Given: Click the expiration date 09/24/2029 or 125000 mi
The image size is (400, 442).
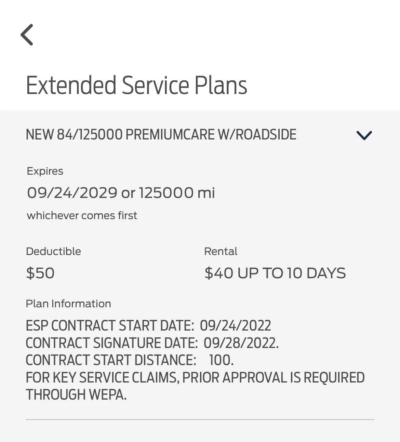Looking at the screenshot, I should point(121,192).
